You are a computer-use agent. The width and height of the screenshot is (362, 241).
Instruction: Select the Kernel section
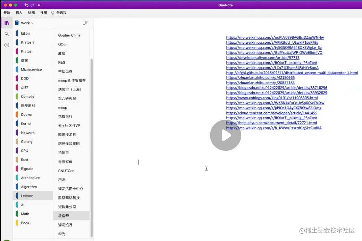[33, 123]
